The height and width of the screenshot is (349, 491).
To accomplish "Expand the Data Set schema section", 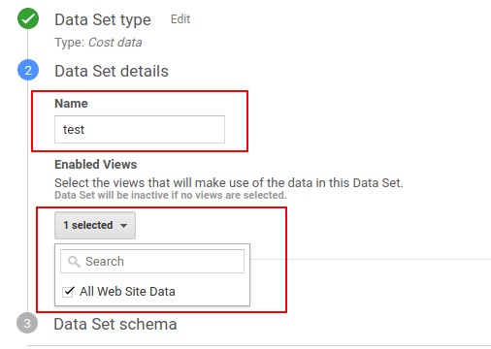I will [115, 324].
